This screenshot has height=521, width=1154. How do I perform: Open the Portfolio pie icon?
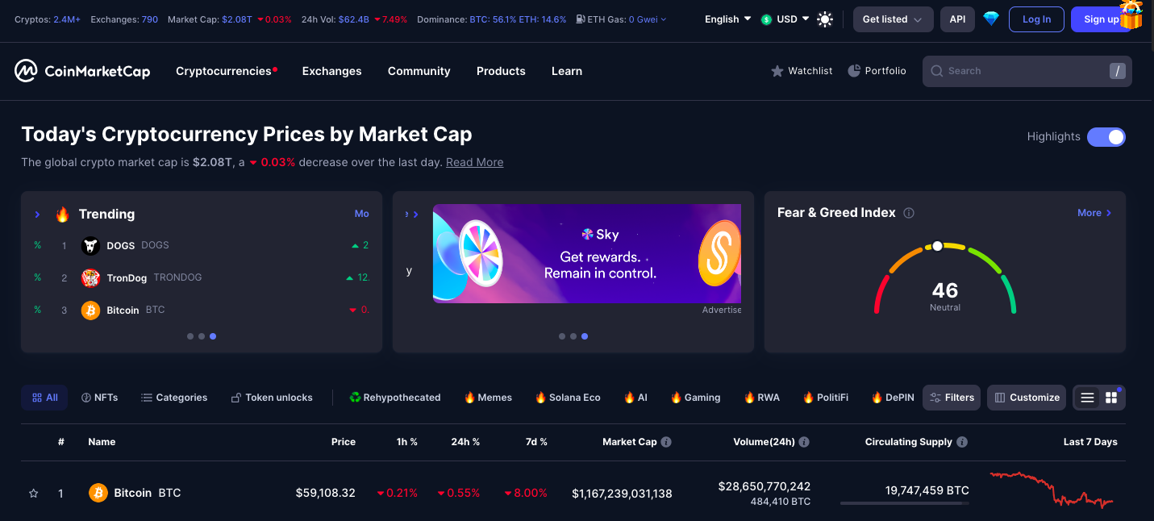point(854,71)
